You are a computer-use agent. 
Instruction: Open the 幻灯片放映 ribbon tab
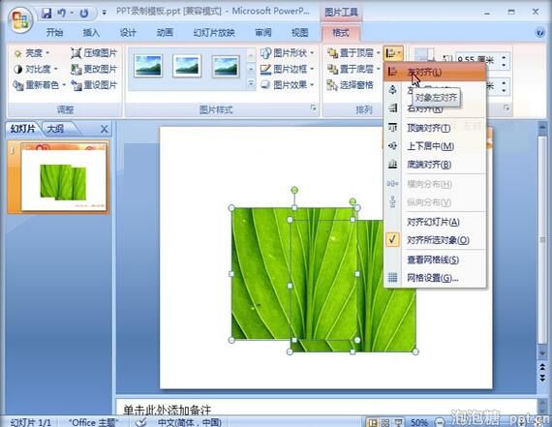coord(214,33)
